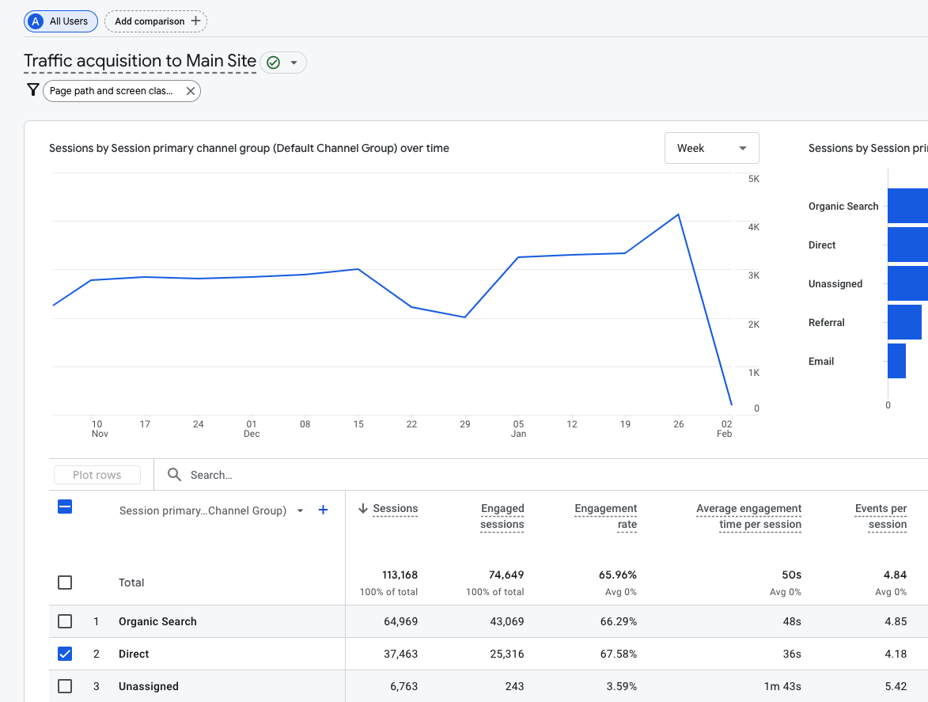The image size is (928, 702).
Task: Click the search magnifier icon above the table
Action: [174, 474]
